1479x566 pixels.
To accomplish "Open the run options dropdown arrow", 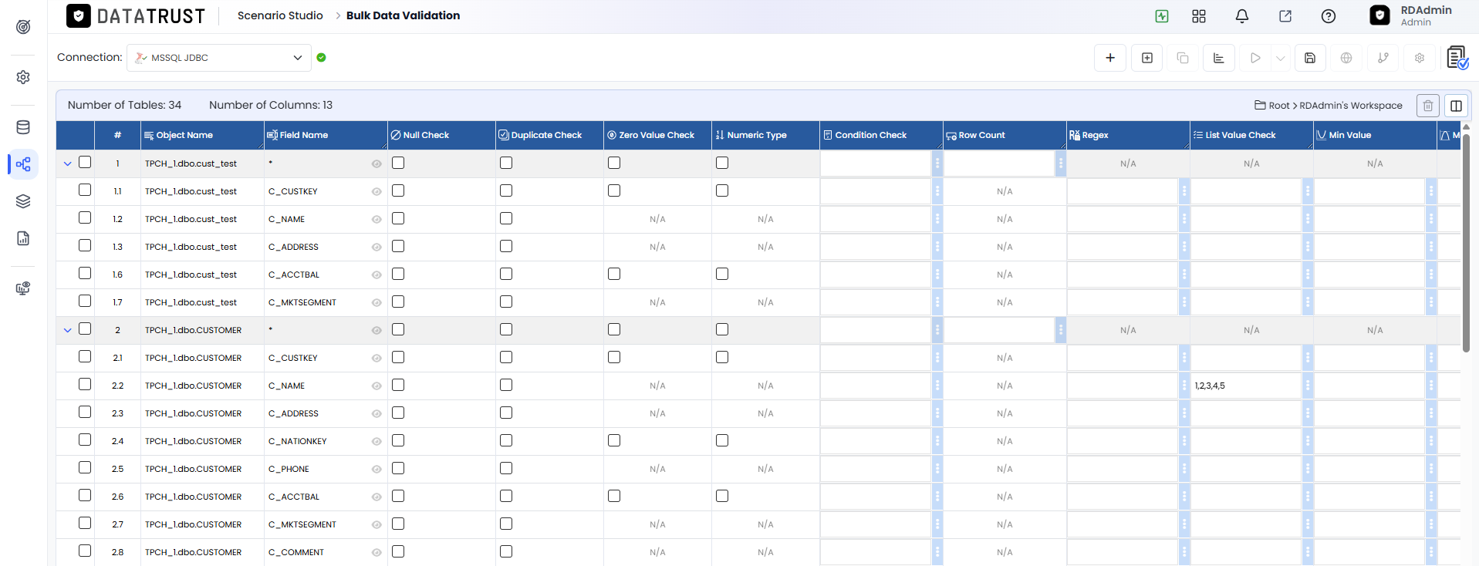I will 1281,58.
